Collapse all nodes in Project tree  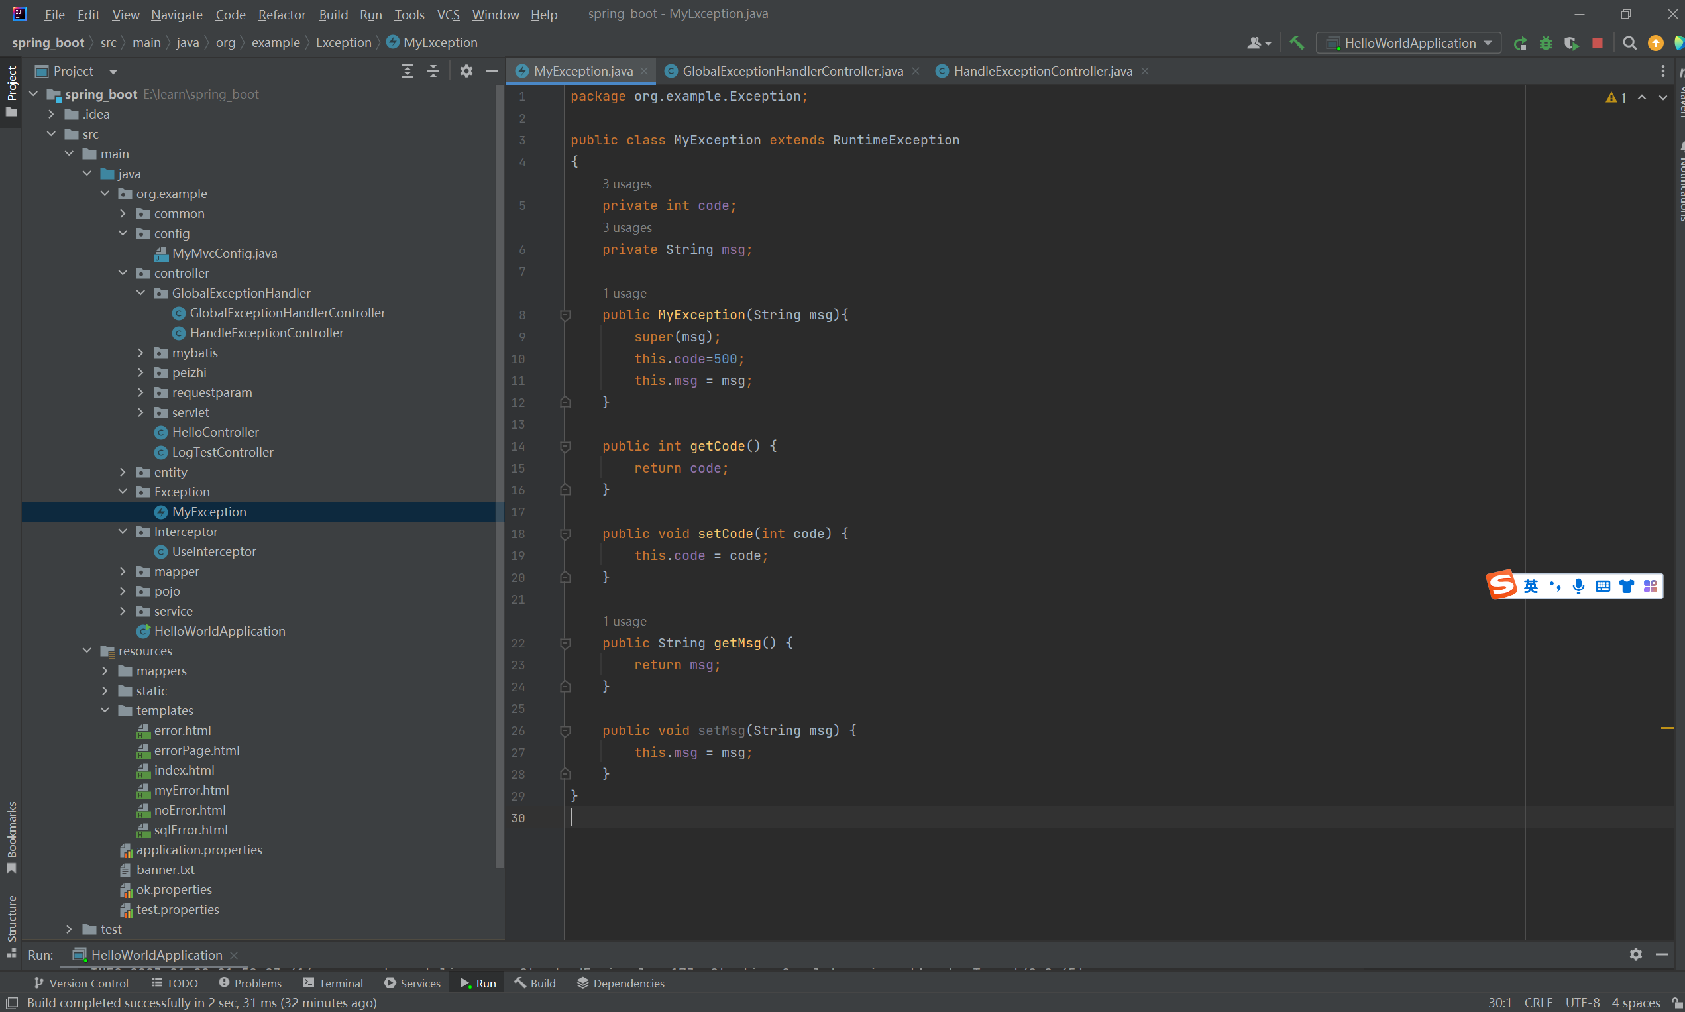(x=433, y=71)
